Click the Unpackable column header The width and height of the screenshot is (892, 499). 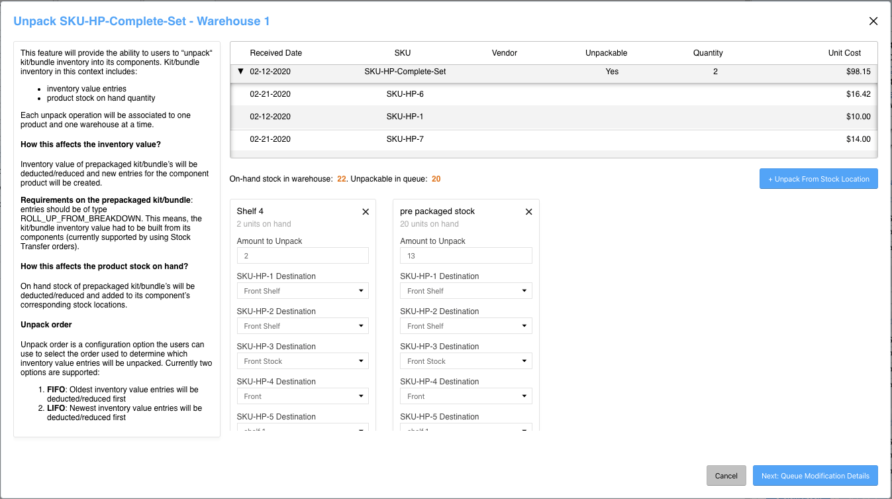point(606,53)
